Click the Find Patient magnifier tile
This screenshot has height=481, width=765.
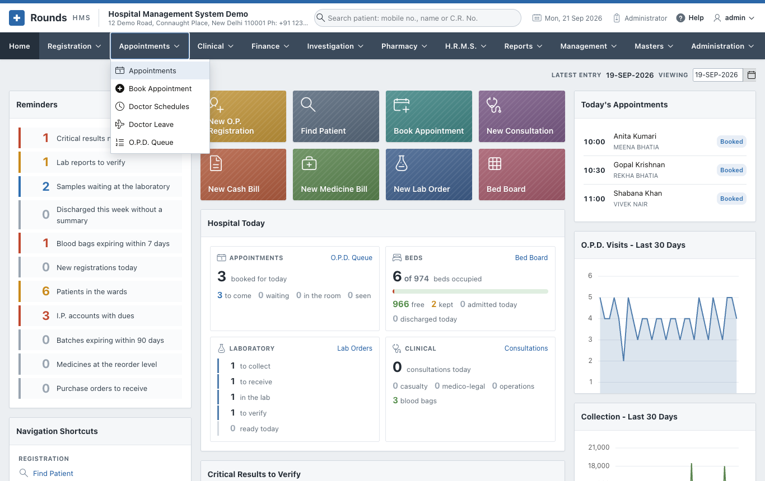click(x=335, y=116)
